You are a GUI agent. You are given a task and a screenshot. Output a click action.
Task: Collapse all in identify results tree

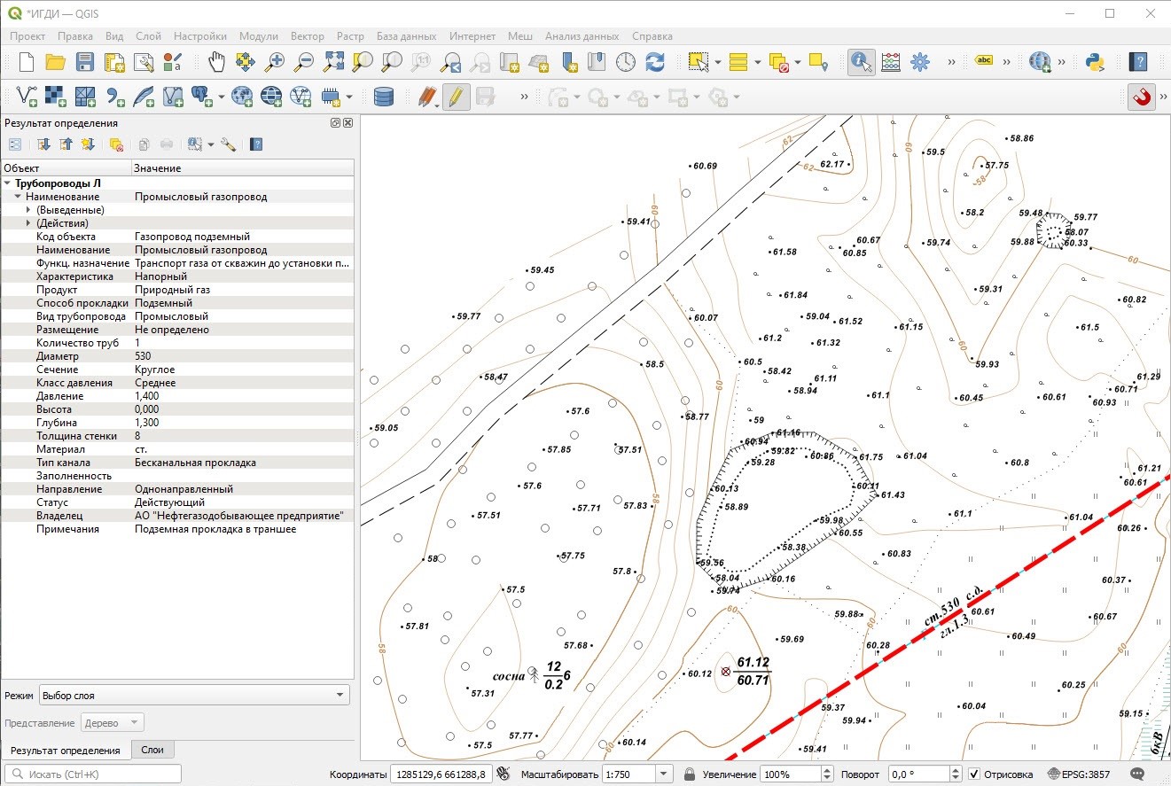coord(65,144)
